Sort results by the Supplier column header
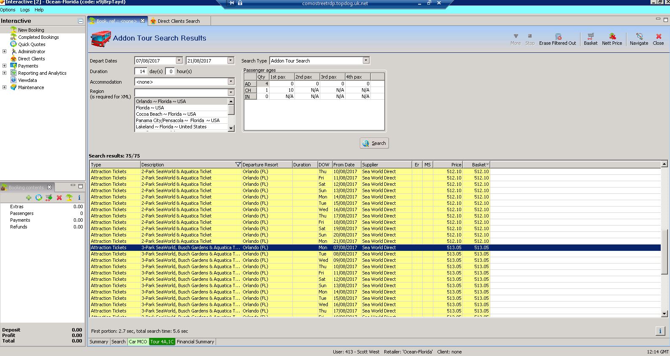Screen dimensions: 670x356 386,165
